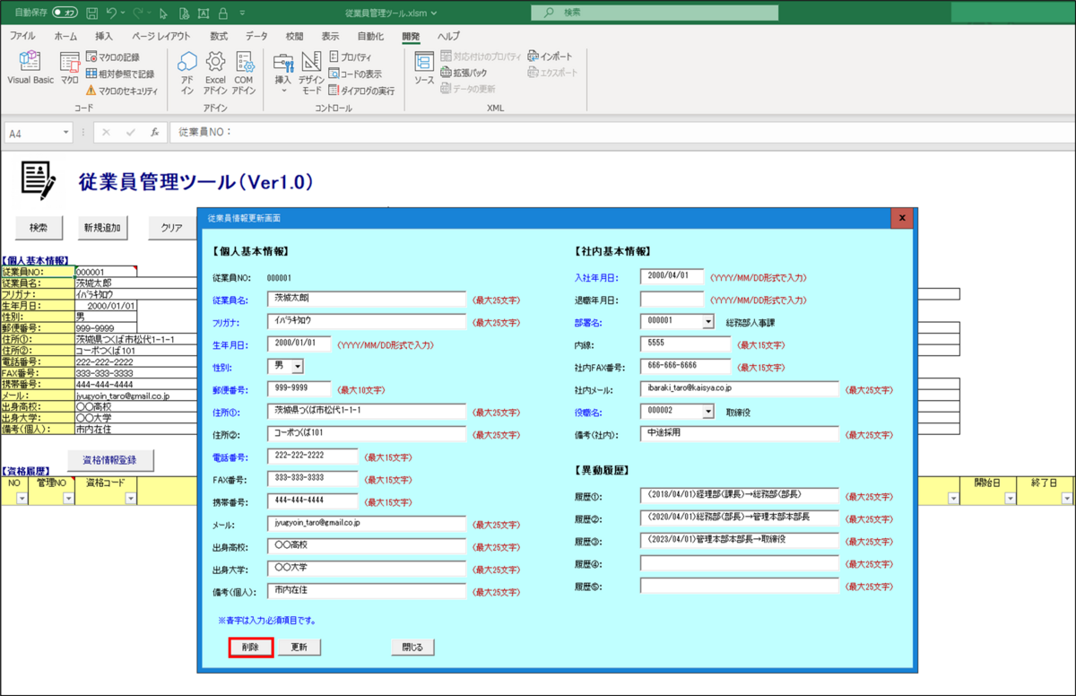Open control Properties (プロパティ)
Image resolution: width=1076 pixels, height=696 pixels.
coord(351,57)
